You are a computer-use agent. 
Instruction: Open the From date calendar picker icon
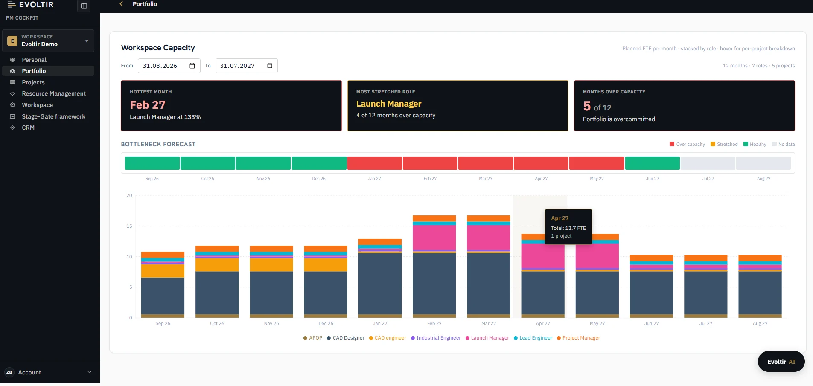pyautogui.click(x=192, y=66)
